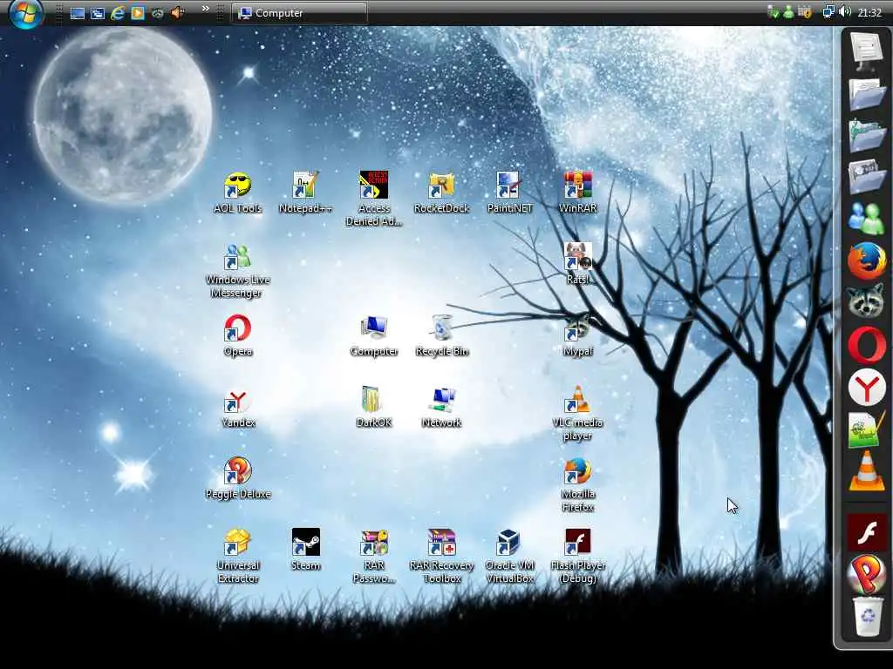The height and width of the screenshot is (669, 893).
Task: Select the Computer desktop icon
Action: tap(374, 335)
